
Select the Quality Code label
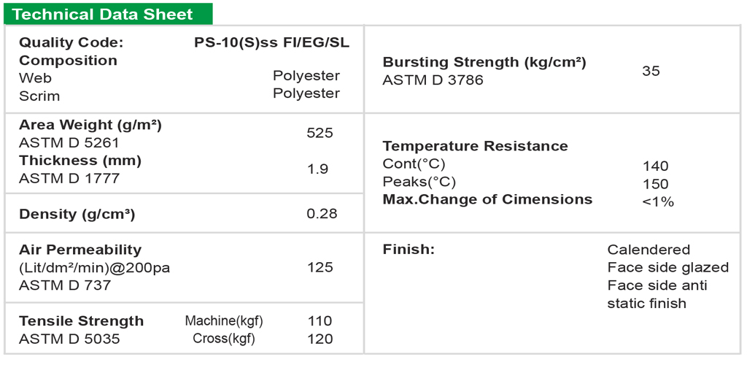(x=71, y=42)
